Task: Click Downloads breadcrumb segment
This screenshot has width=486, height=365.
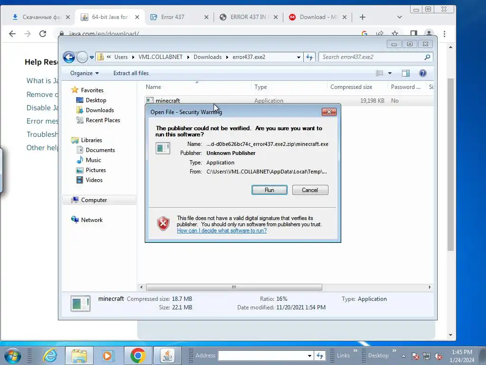Action: 208,57
